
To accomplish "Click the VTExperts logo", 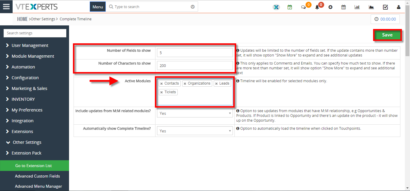I will point(36,7).
